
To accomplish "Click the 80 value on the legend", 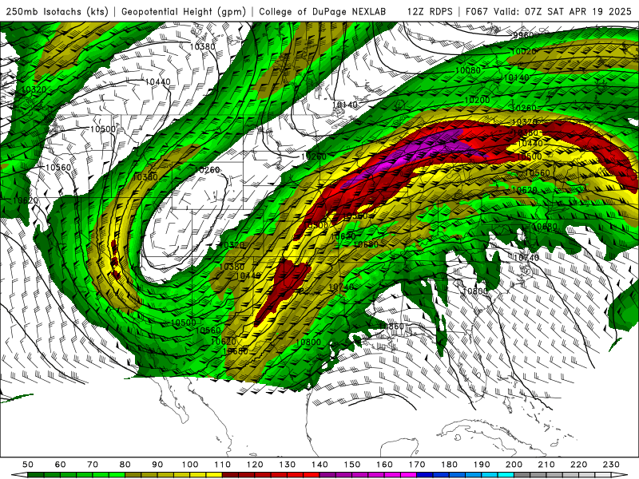I will pyautogui.click(x=125, y=465).
